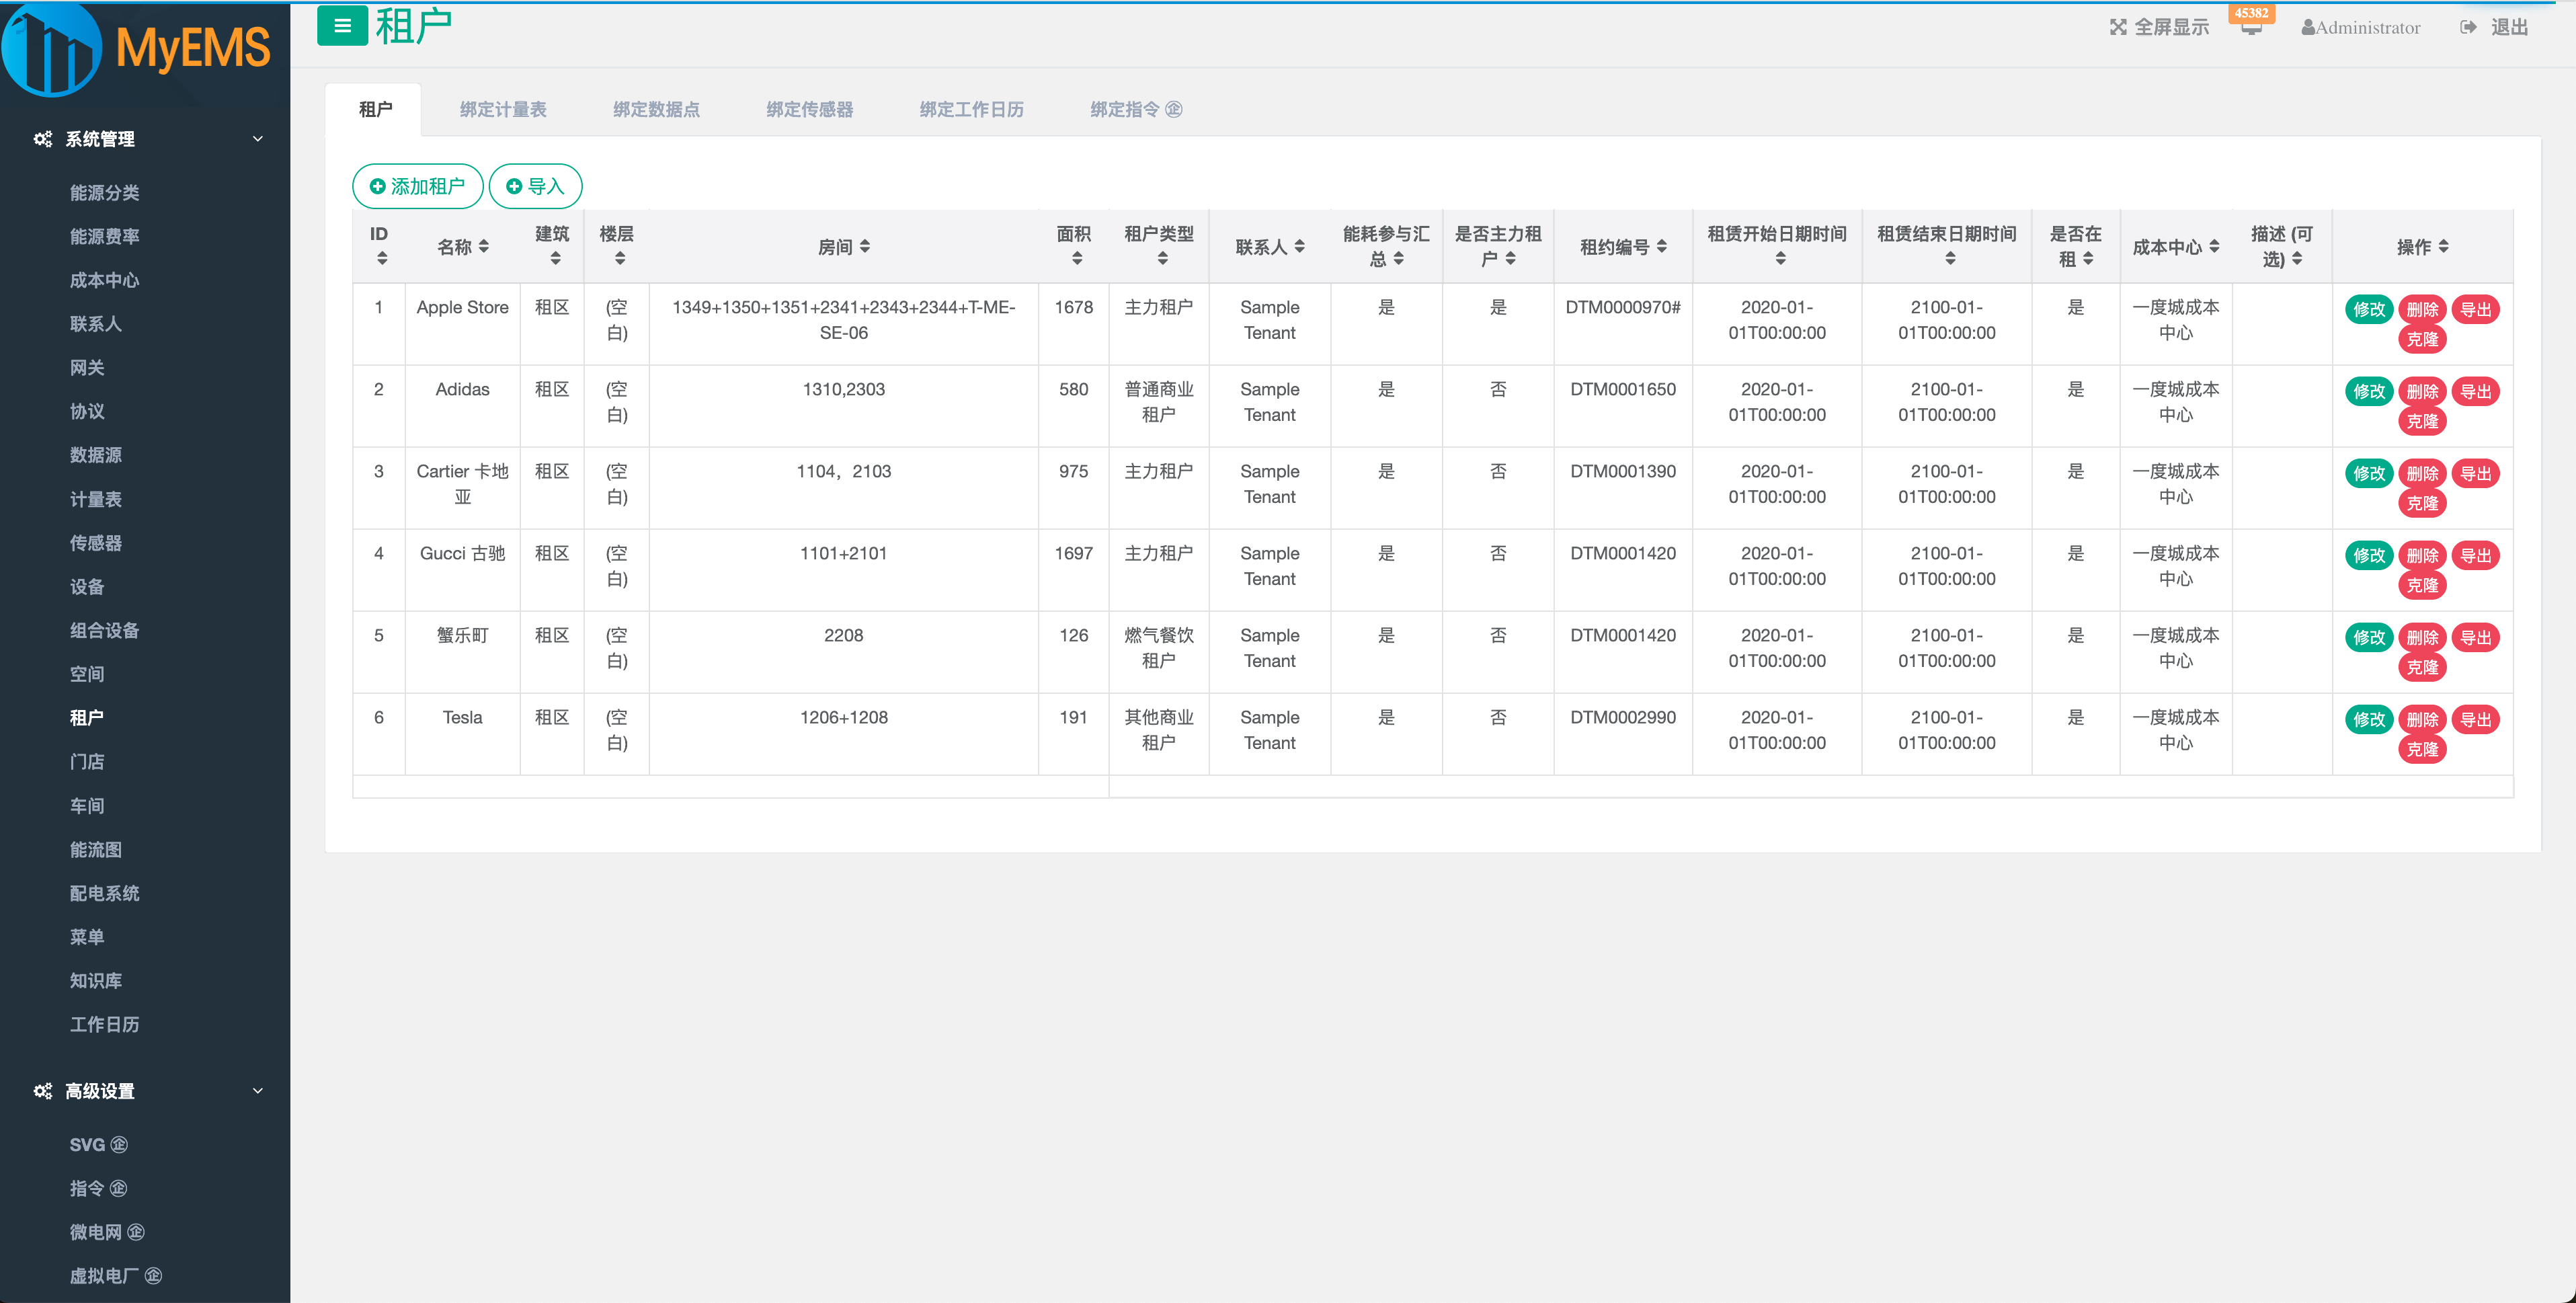Click the 导入 import button
Viewport: 2576px width, 1303px height.
coord(535,186)
